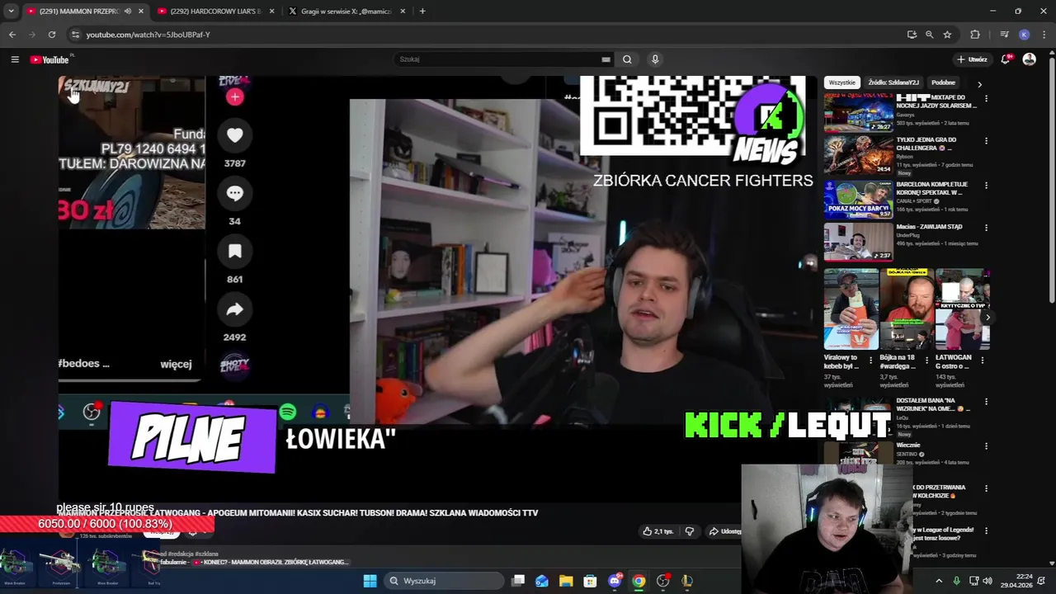Open options for the Wiecznie video
Viewport: 1056px width, 594px height.
pyautogui.click(x=986, y=446)
